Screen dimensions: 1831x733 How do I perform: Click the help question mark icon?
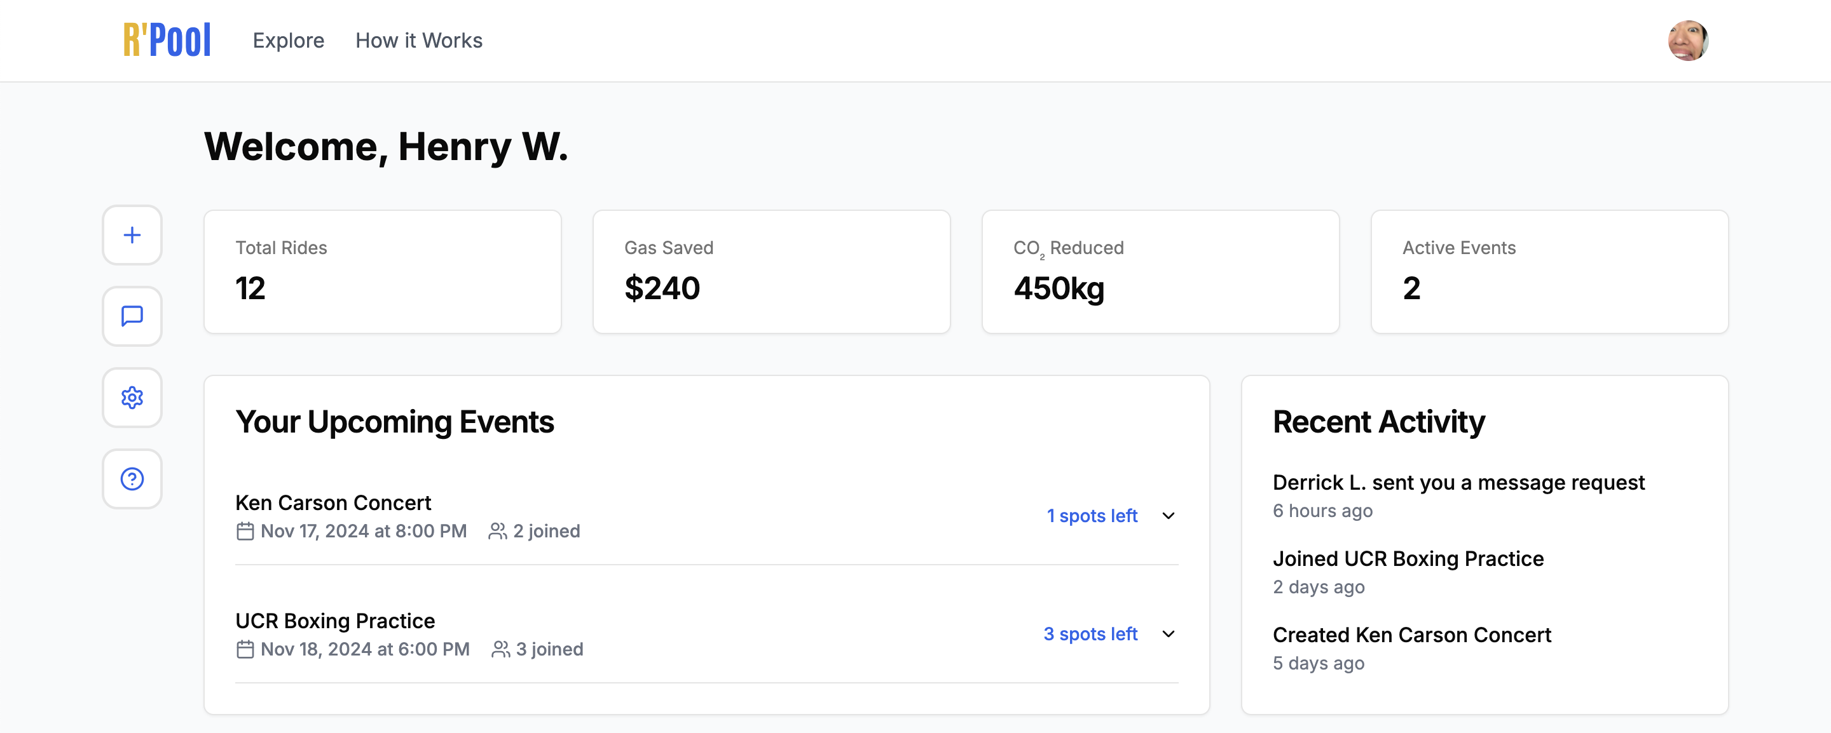tap(132, 479)
